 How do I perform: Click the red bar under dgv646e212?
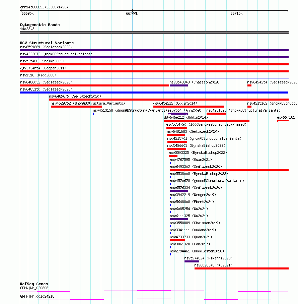207,121
